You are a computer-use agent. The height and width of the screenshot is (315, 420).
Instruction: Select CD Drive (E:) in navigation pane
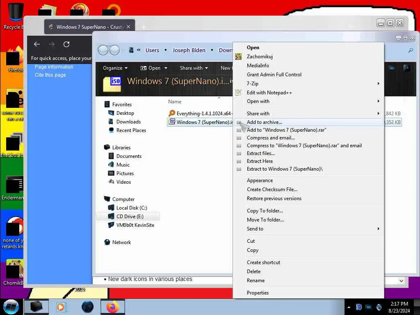[128, 217]
